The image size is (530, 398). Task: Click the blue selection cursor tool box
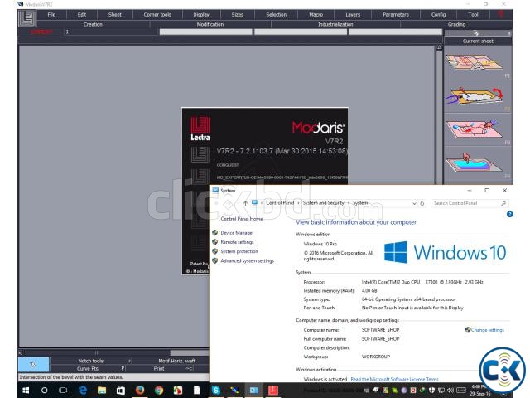click(33, 365)
